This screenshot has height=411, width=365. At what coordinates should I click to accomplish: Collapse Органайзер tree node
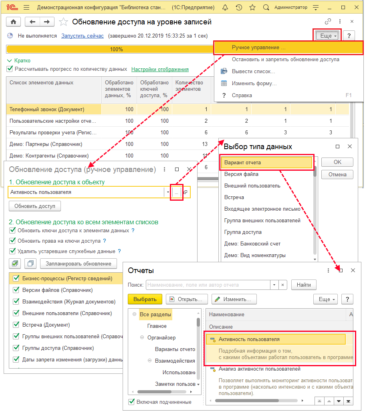click(142, 337)
